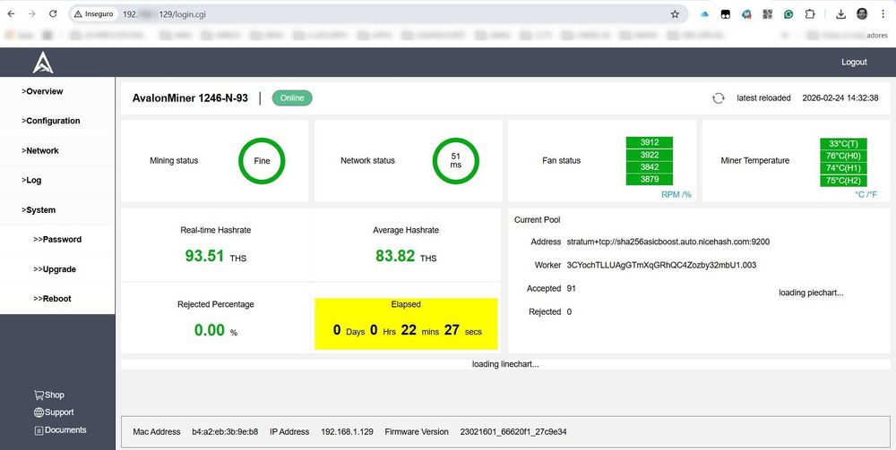Click the Accepted count 91

tap(572, 289)
